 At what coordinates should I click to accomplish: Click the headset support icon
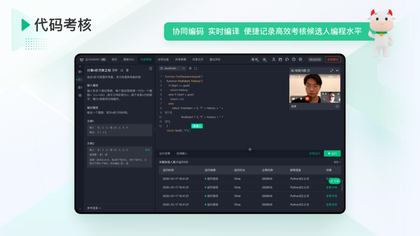pos(287,59)
